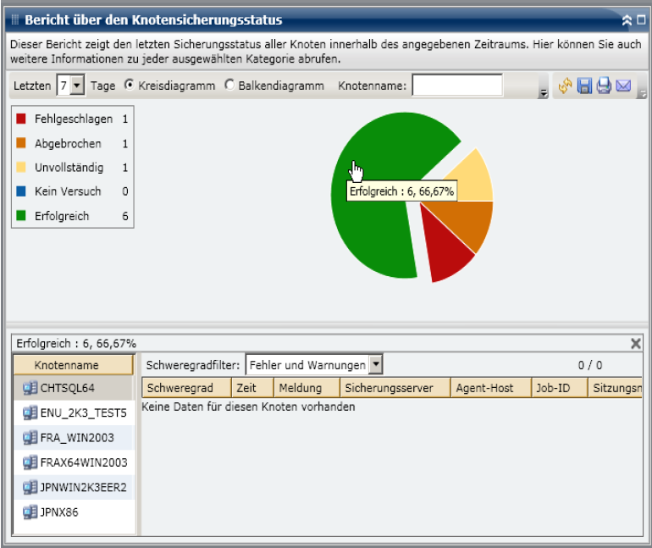
Task: Select the Balkendiagramm radio button
Action: (x=229, y=86)
